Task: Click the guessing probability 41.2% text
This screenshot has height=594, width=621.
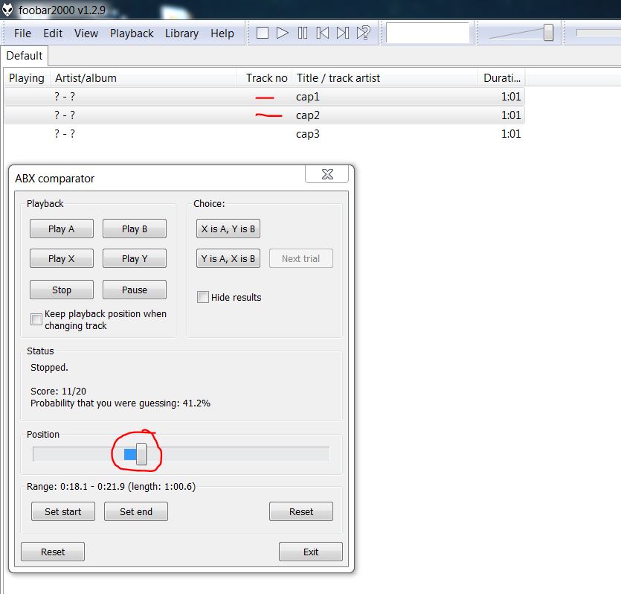Action: [x=120, y=403]
